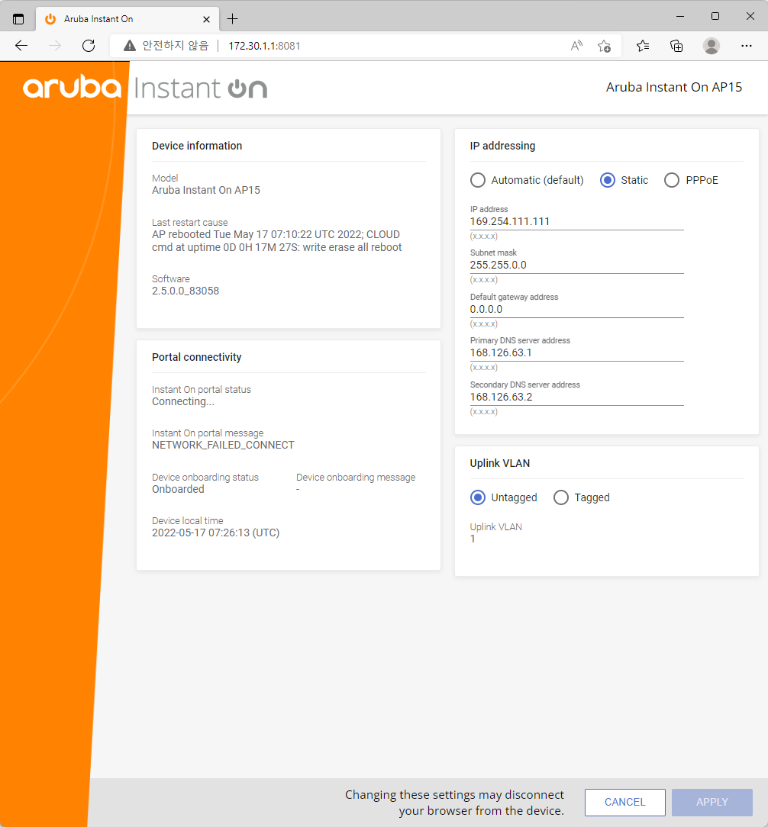Click the IP address field 169.254.111.111

(x=576, y=221)
